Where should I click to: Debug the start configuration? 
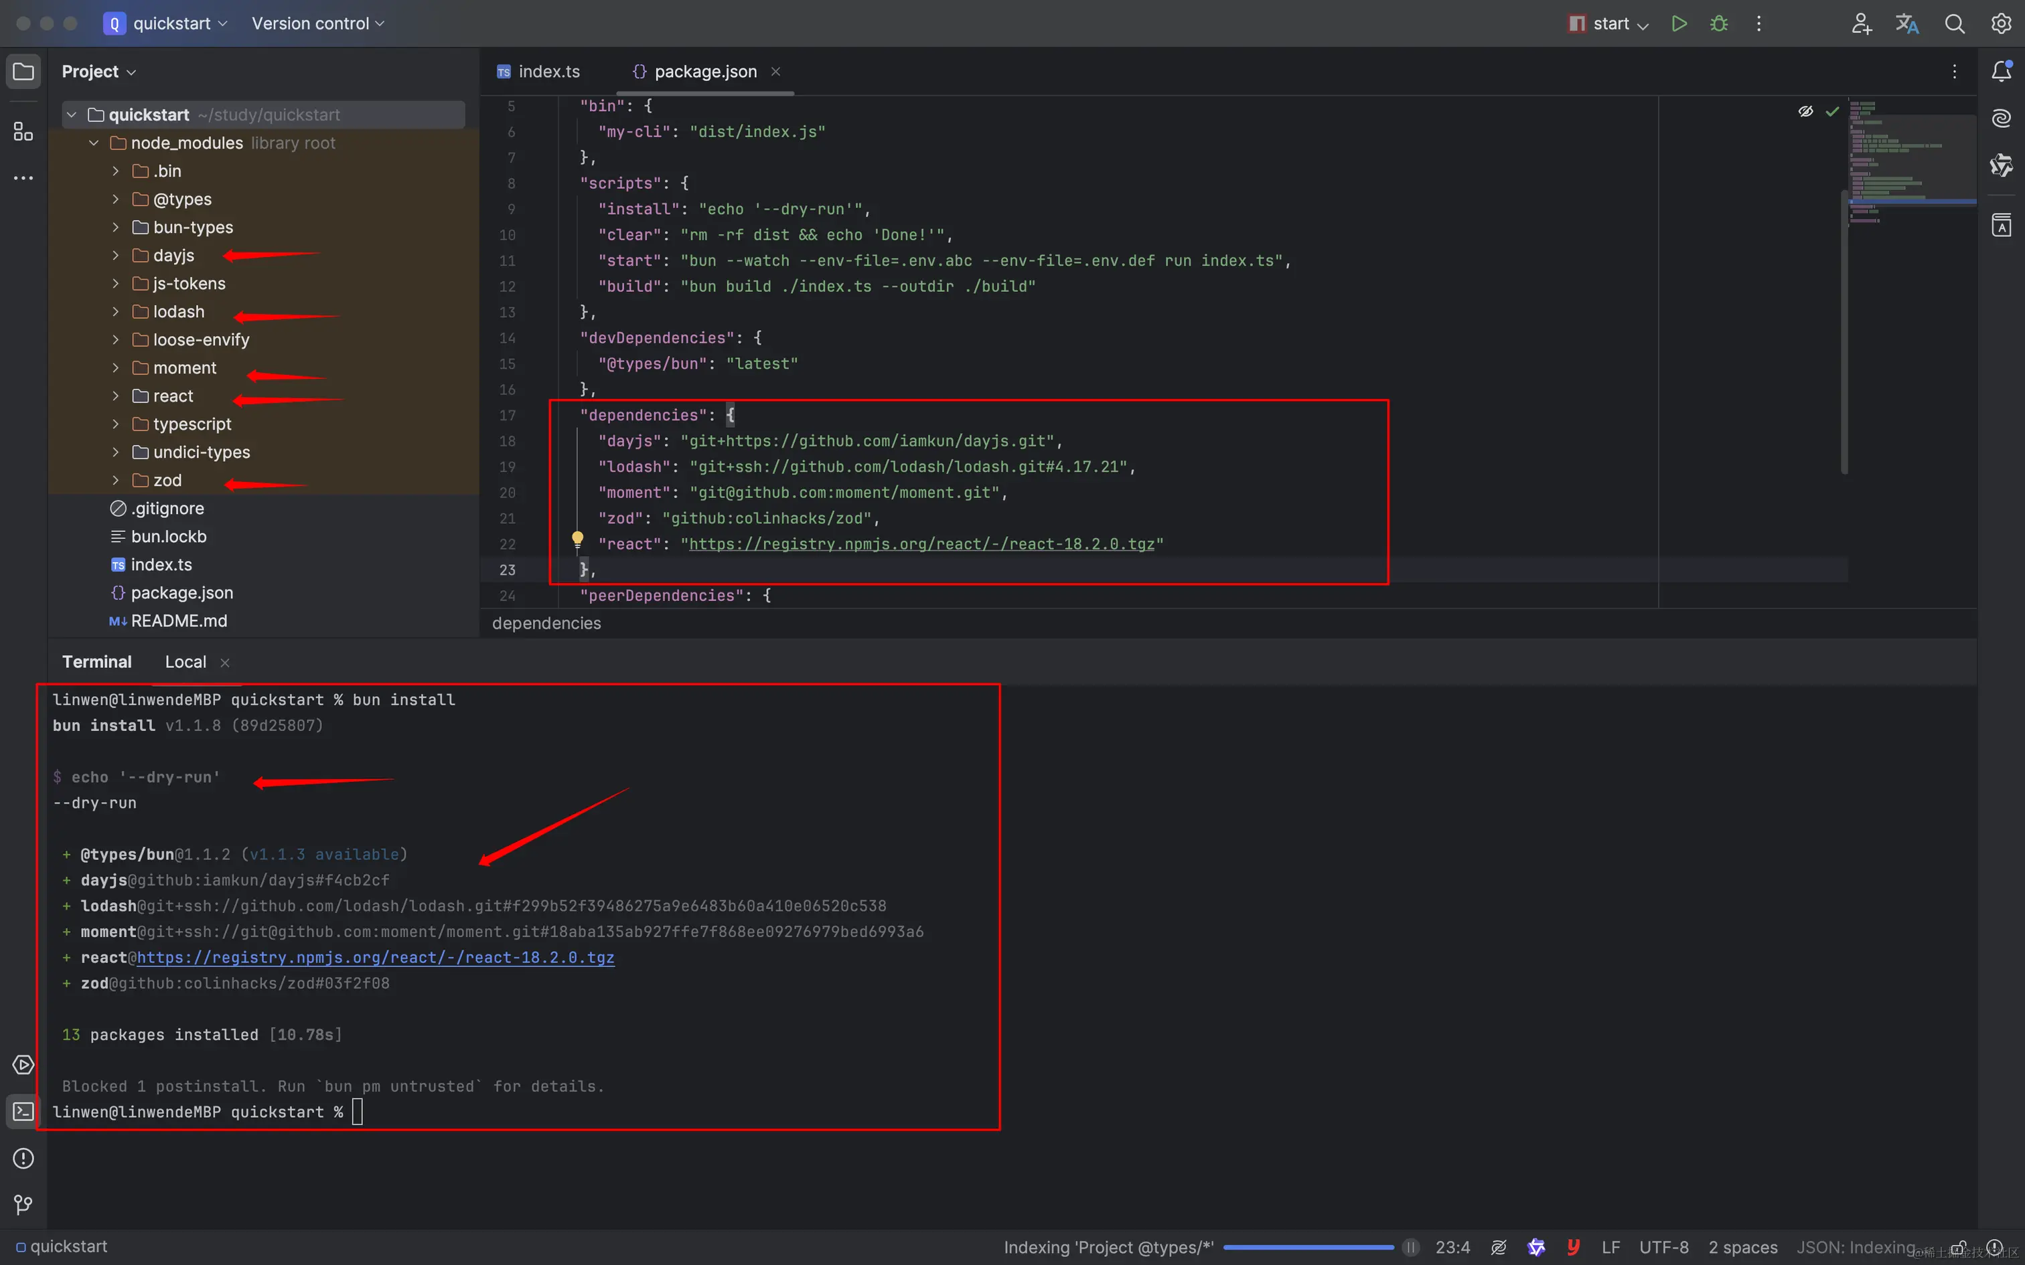[1719, 23]
